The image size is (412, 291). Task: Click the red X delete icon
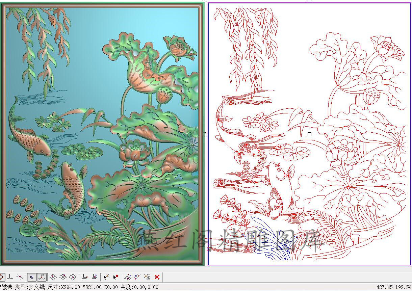click(157, 277)
